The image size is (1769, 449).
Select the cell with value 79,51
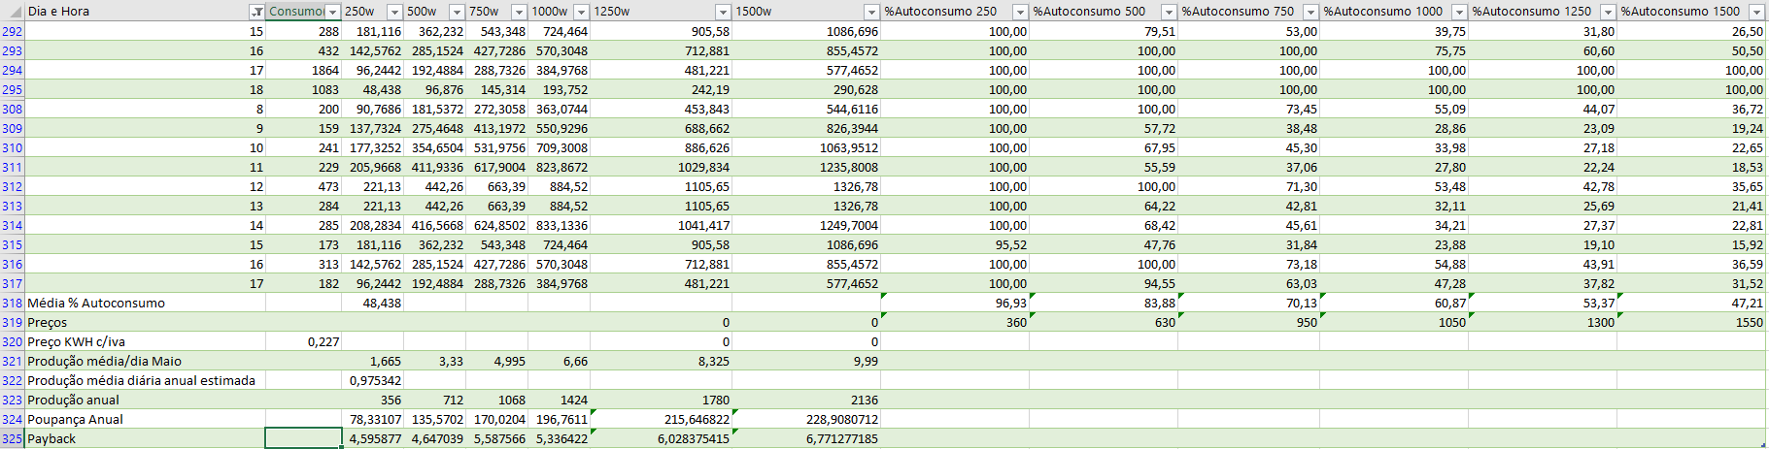[1104, 31]
